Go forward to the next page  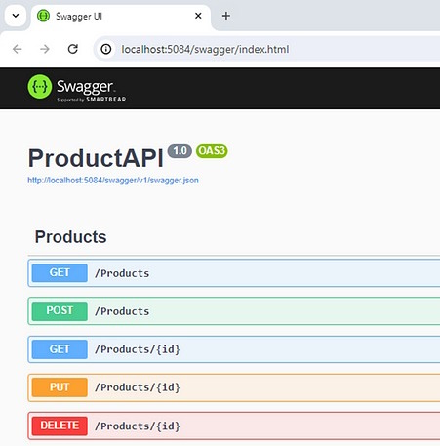click(x=45, y=49)
